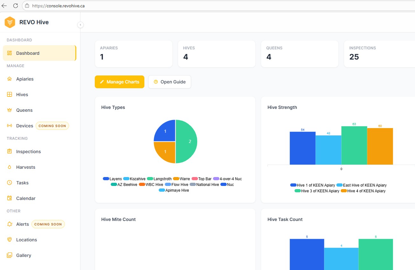This screenshot has height=270, width=415.
Task: Click the Manage Charts button
Action: tap(120, 82)
